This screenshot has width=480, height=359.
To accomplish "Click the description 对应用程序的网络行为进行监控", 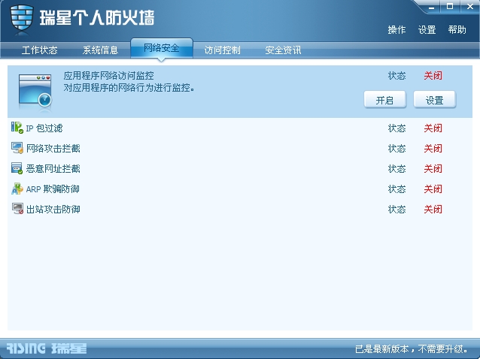I will click(129, 88).
